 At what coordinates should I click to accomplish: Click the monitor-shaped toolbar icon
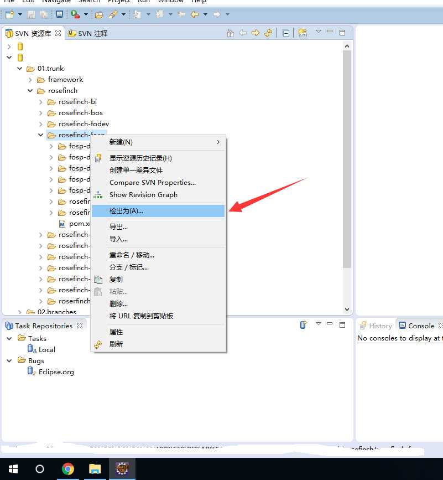tap(59, 14)
